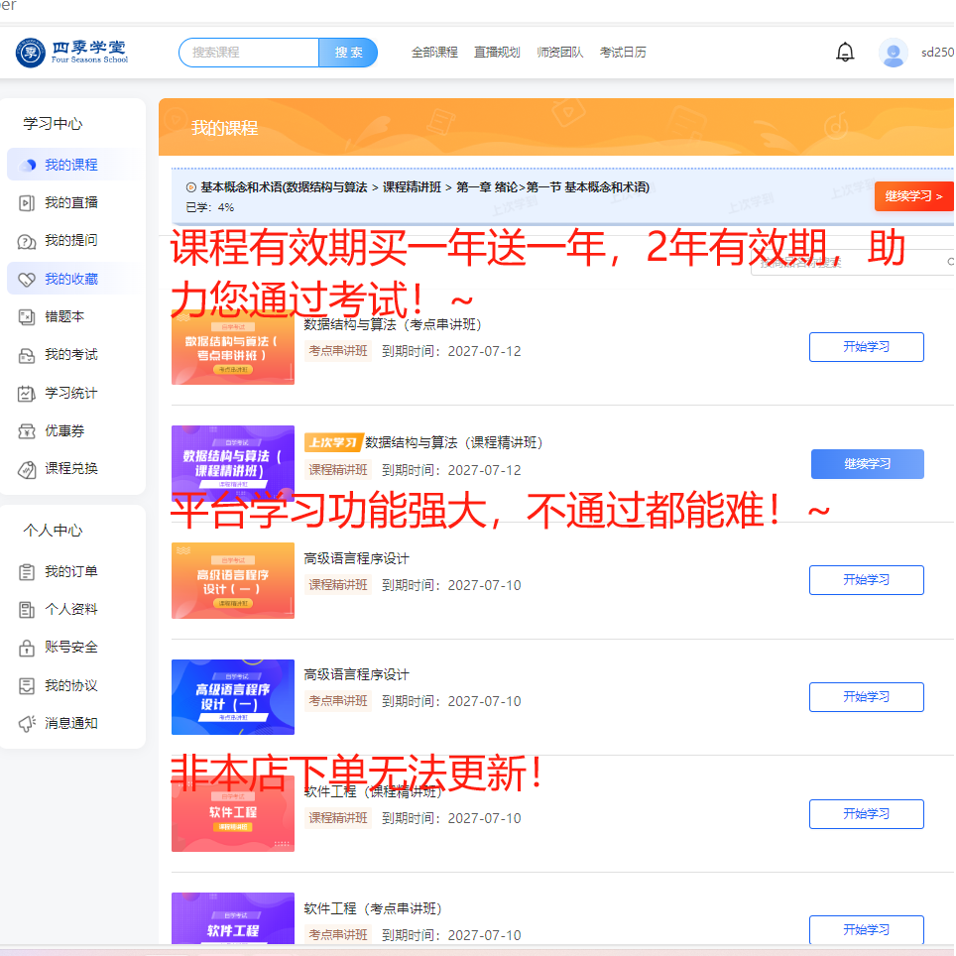Click the 我的直播 play icon

coord(27,203)
